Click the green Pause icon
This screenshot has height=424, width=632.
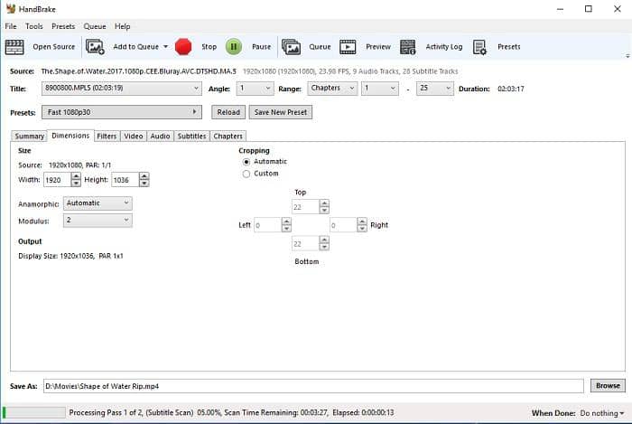(x=234, y=47)
